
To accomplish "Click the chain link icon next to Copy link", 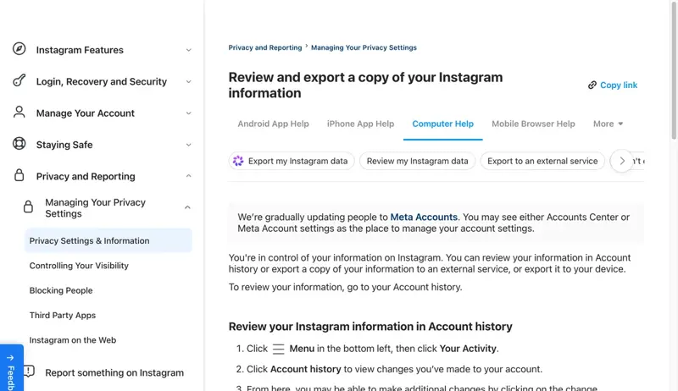I will pos(592,85).
